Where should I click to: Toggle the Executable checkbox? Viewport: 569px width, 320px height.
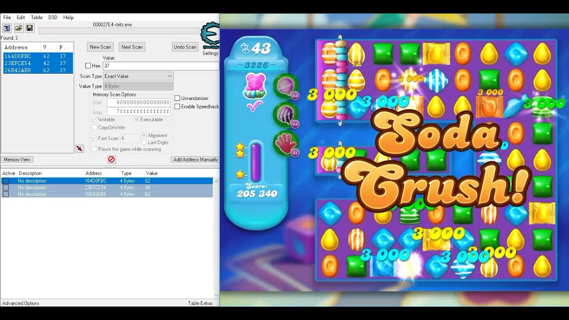[x=136, y=120]
